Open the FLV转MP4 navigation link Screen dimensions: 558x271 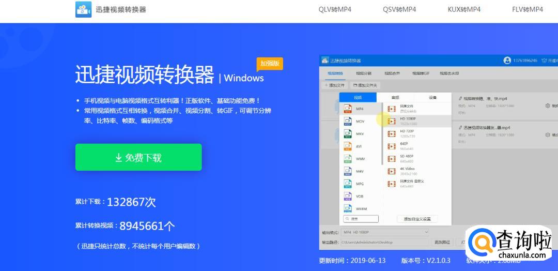tap(528, 10)
